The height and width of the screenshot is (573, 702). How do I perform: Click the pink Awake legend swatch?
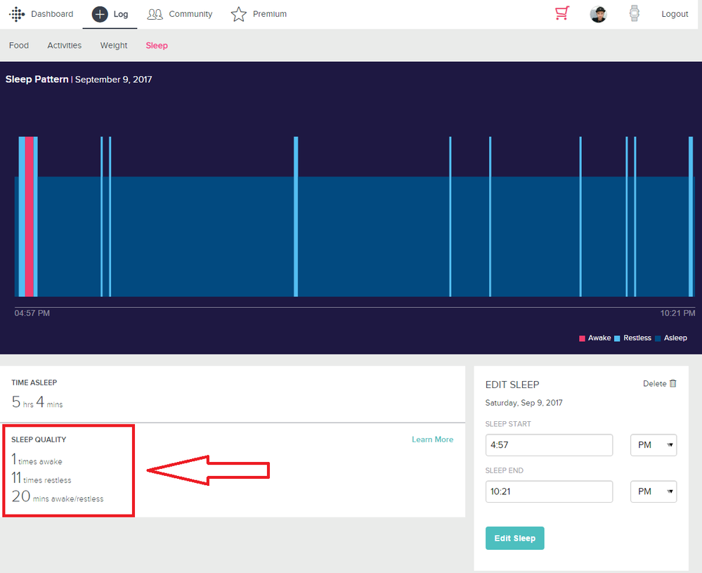point(582,338)
